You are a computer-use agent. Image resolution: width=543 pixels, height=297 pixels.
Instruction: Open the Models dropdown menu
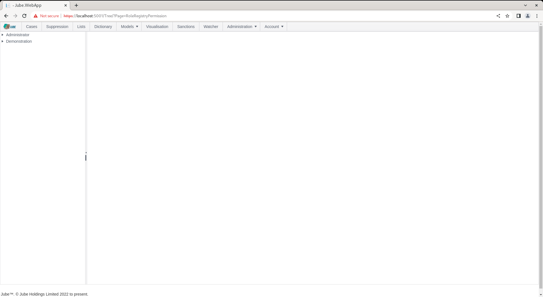(129, 27)
